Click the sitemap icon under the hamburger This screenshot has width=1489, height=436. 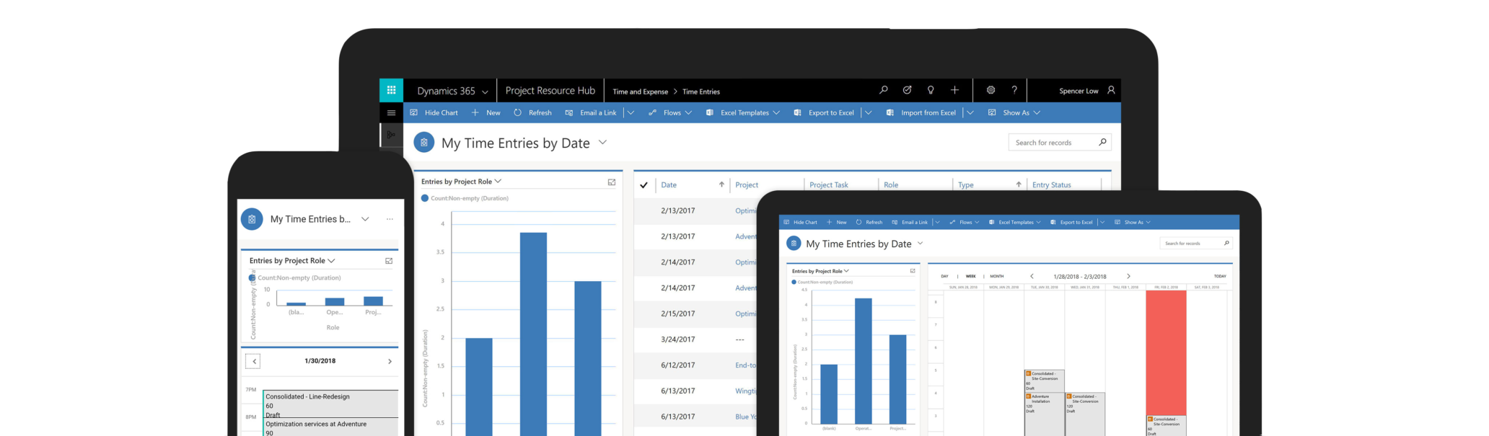391,134
